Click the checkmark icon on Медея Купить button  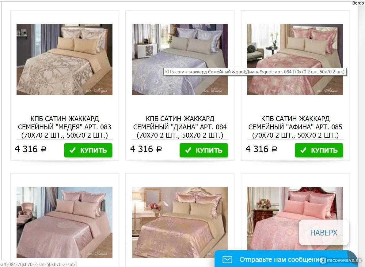(x=73, y=150)
